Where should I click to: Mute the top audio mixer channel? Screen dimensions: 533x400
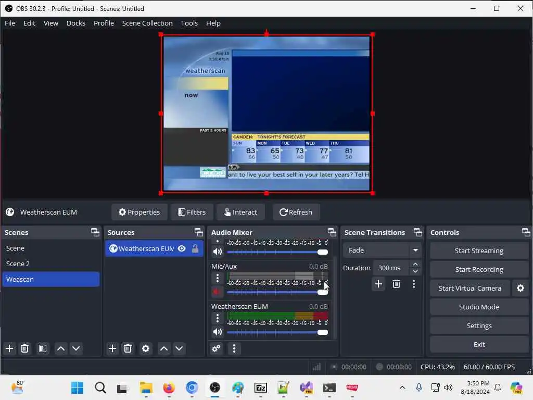pos(217,252)
